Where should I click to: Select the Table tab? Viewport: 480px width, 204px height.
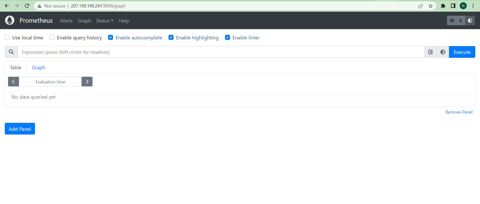point(15,68)
